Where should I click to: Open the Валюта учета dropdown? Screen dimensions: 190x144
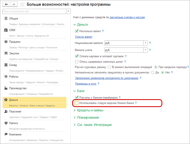(145, 50)
